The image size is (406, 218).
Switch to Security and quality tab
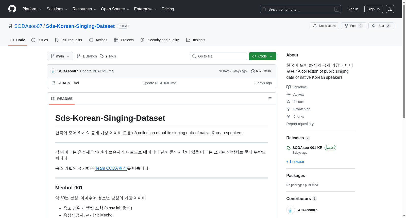tap(160, 40)
